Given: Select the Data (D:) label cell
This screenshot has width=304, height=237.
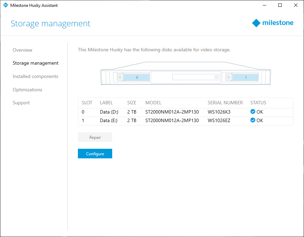Looking at the screenshot, I should [109, 112].
